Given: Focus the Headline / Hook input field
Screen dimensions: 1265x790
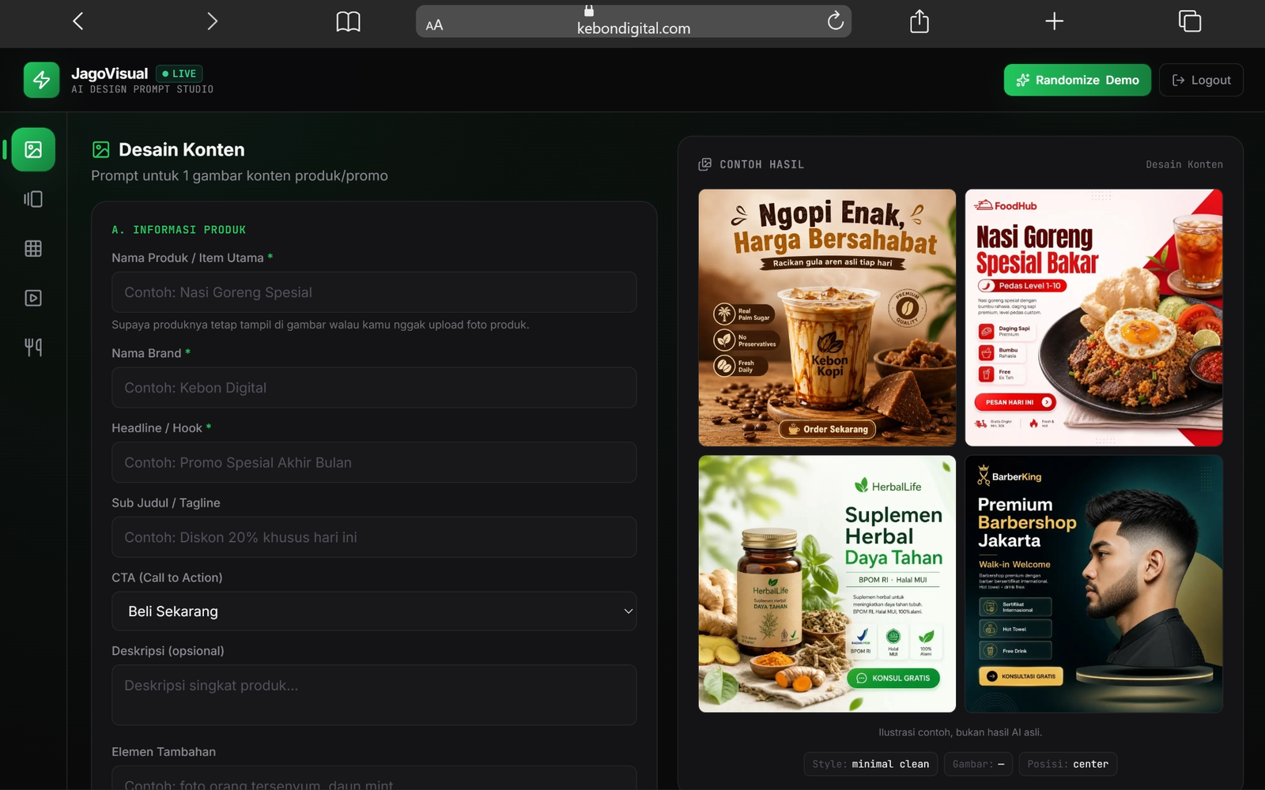Looking at the screenshot, I should tap(374, 462).
